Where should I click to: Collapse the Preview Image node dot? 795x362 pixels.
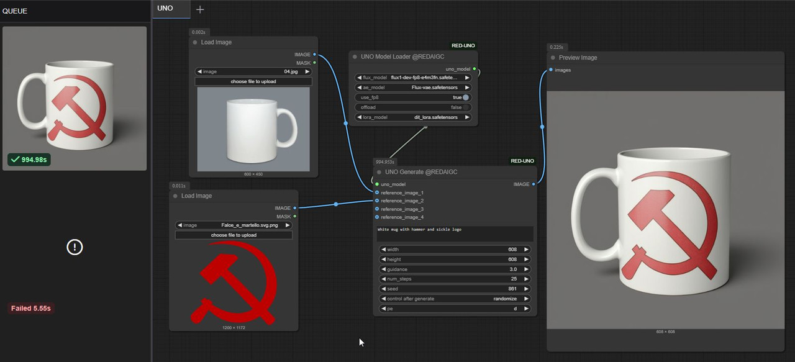553,58
